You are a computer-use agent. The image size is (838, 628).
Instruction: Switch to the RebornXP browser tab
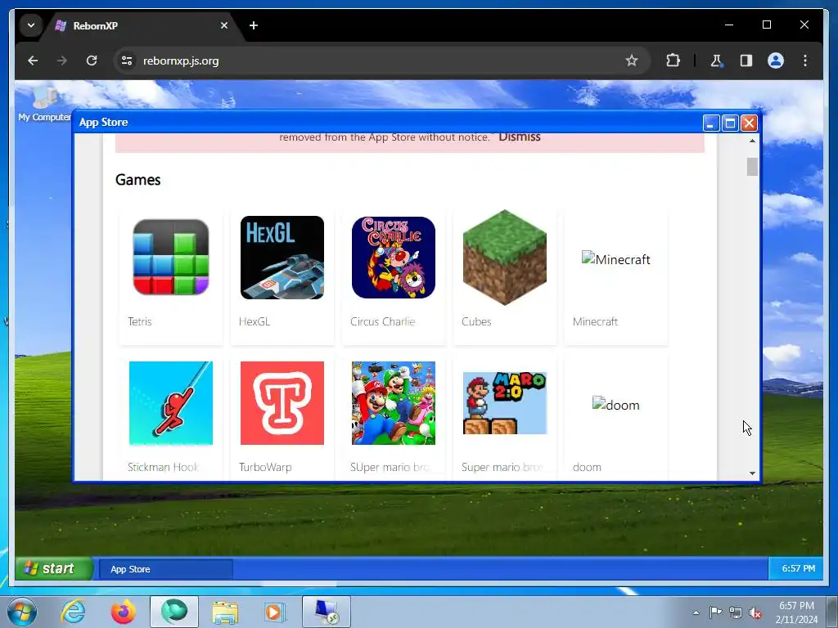pyautogui.click(x=139, y=25)
